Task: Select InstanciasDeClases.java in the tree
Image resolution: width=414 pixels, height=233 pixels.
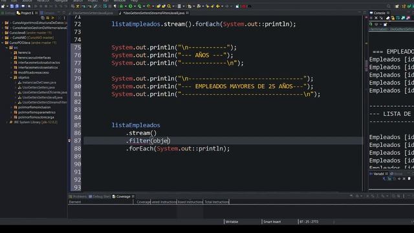Action: point(39,82)
